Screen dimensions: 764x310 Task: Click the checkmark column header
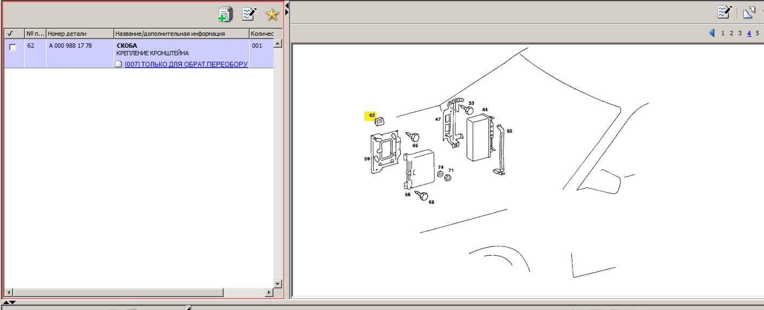coord(14,34)
